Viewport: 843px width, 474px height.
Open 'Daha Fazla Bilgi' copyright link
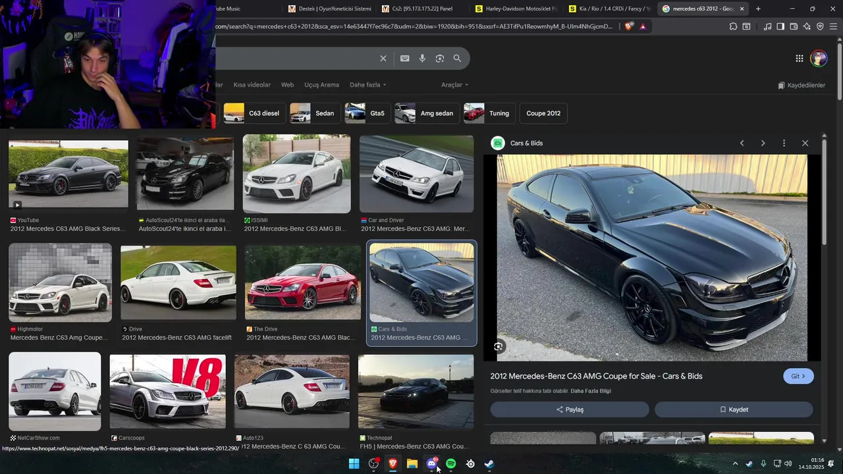[x=591, y=391]
